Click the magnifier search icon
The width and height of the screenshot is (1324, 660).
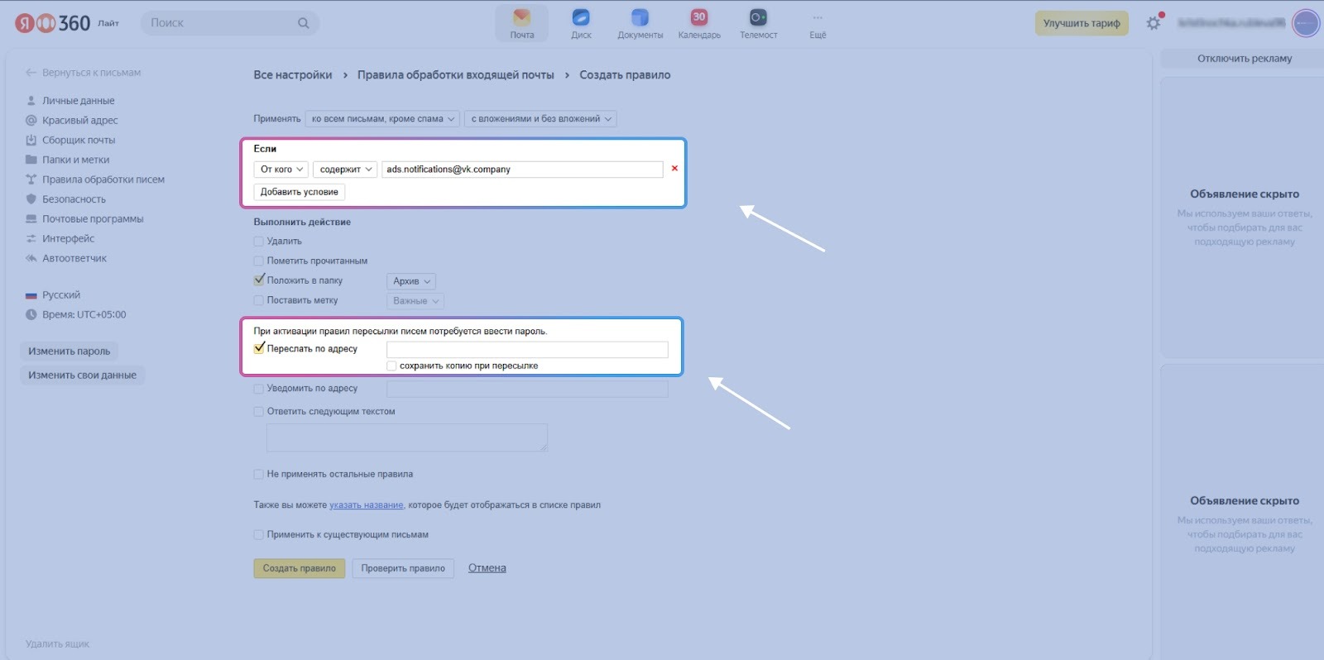click(304, 23)
